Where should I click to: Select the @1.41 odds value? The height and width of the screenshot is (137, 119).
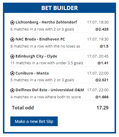103,63
